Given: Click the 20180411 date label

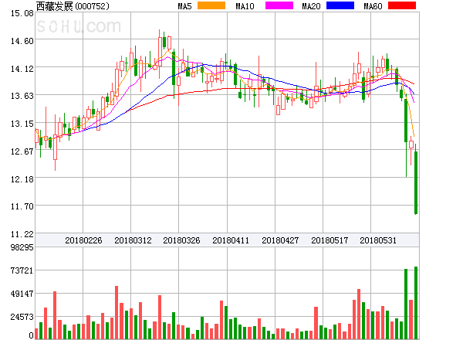Looking at the screenshot, I should [231, 240].
